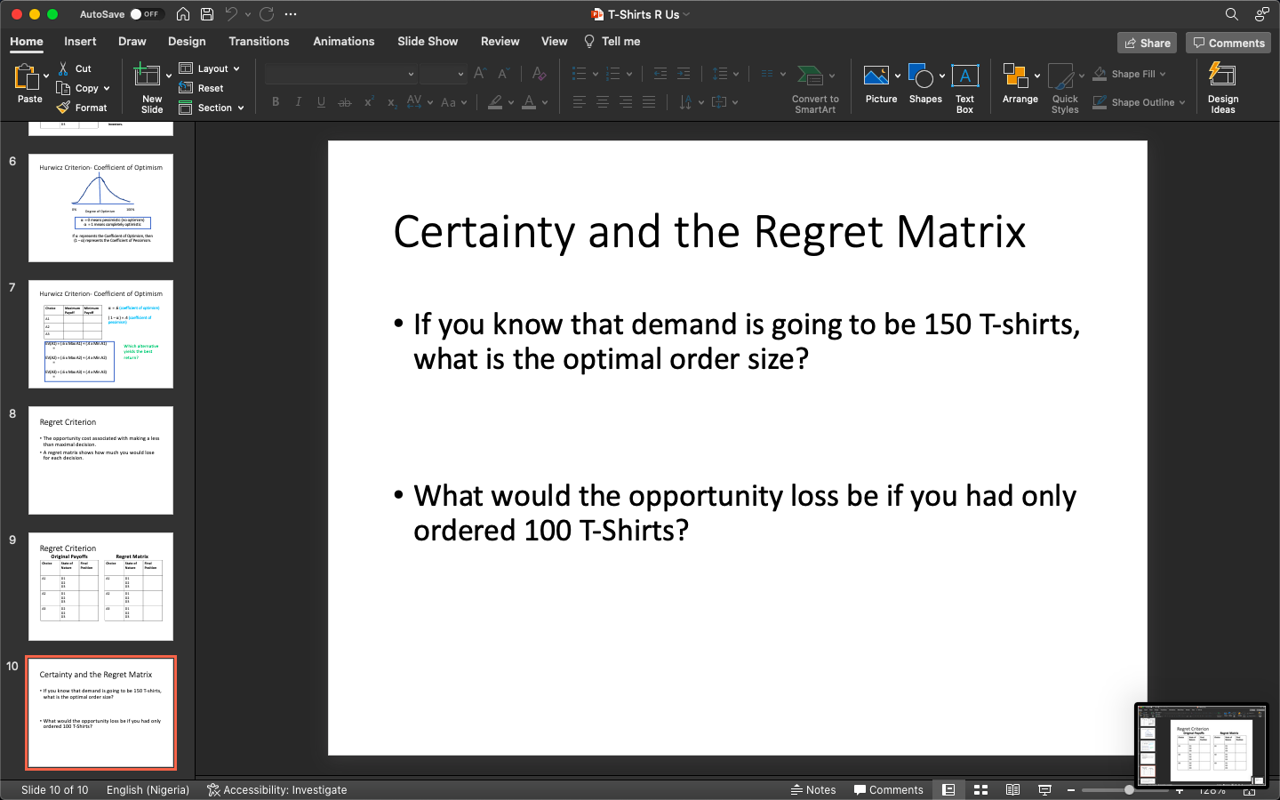The width and height of the screenshot is (1280, 800).
Task: Click Accessibility: Investigate in status bar
Action: pos(277,789)
